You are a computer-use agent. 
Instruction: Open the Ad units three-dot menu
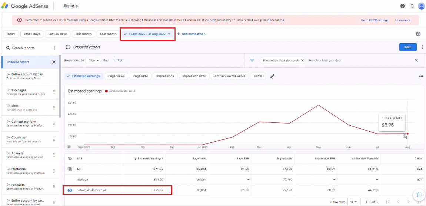tap(54, 155)
